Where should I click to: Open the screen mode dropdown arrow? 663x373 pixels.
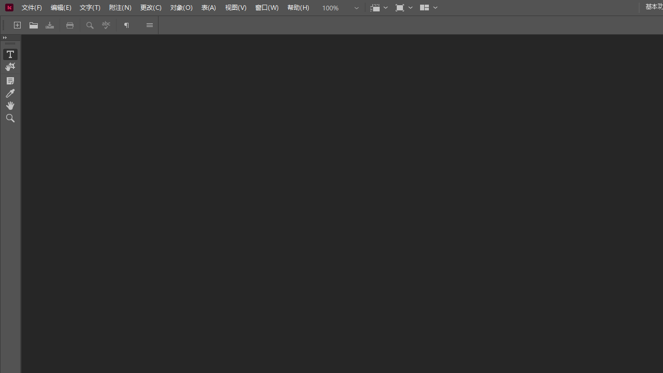(411, 8)
